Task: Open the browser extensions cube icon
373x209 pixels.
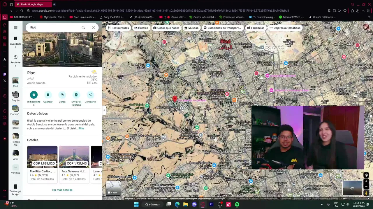Action: tap(352, 11)
